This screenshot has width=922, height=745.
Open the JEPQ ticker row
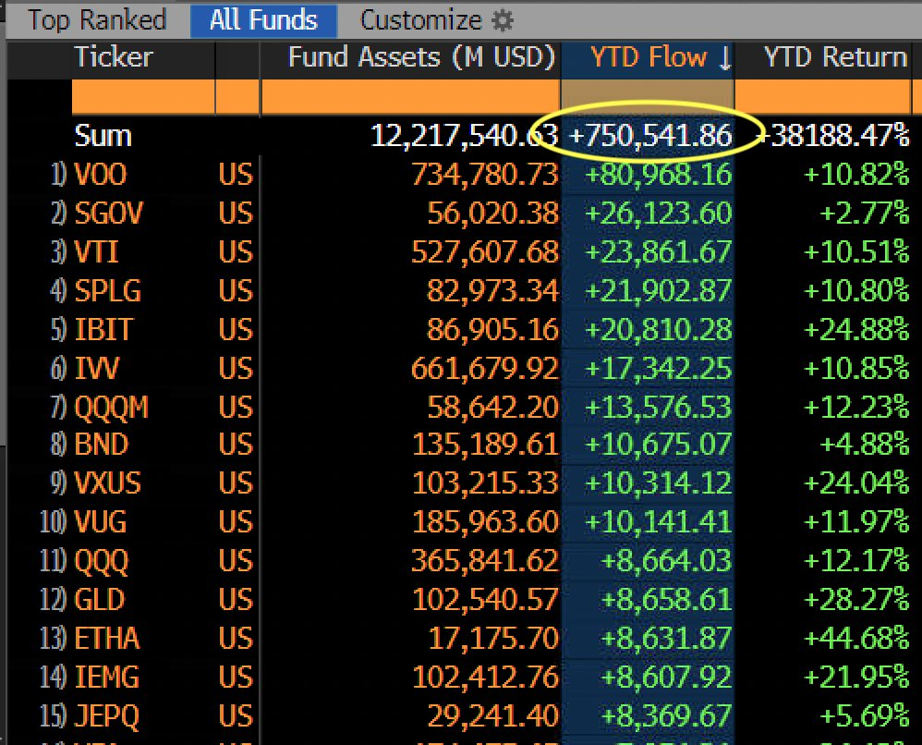pos(106,716)
